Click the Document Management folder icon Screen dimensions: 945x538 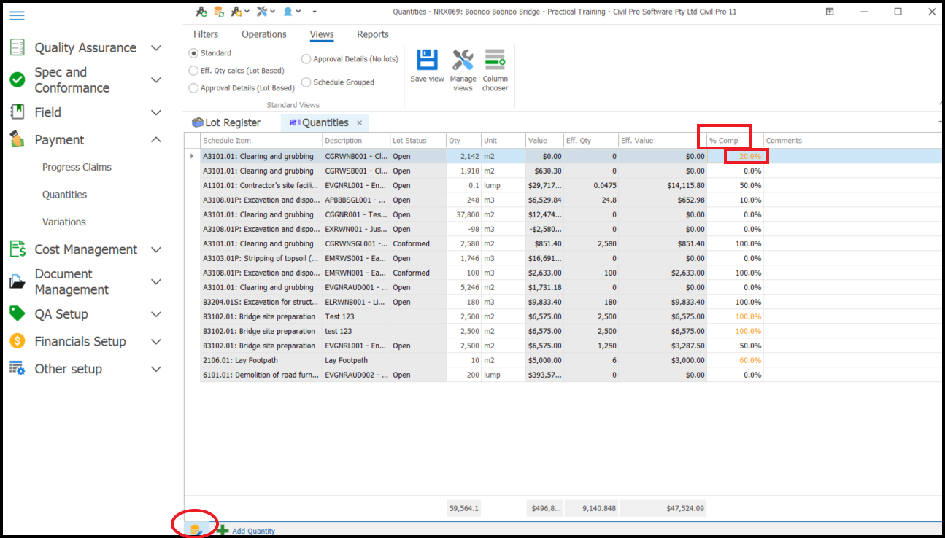[18, 281]
